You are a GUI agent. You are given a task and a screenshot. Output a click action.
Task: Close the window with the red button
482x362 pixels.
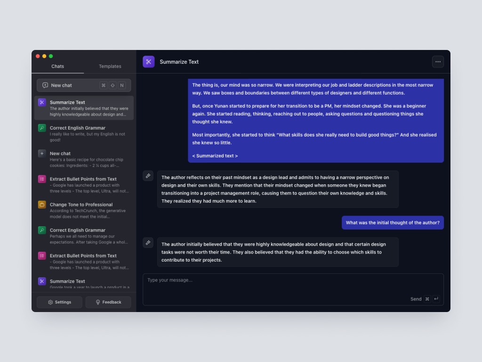point(38,56)
